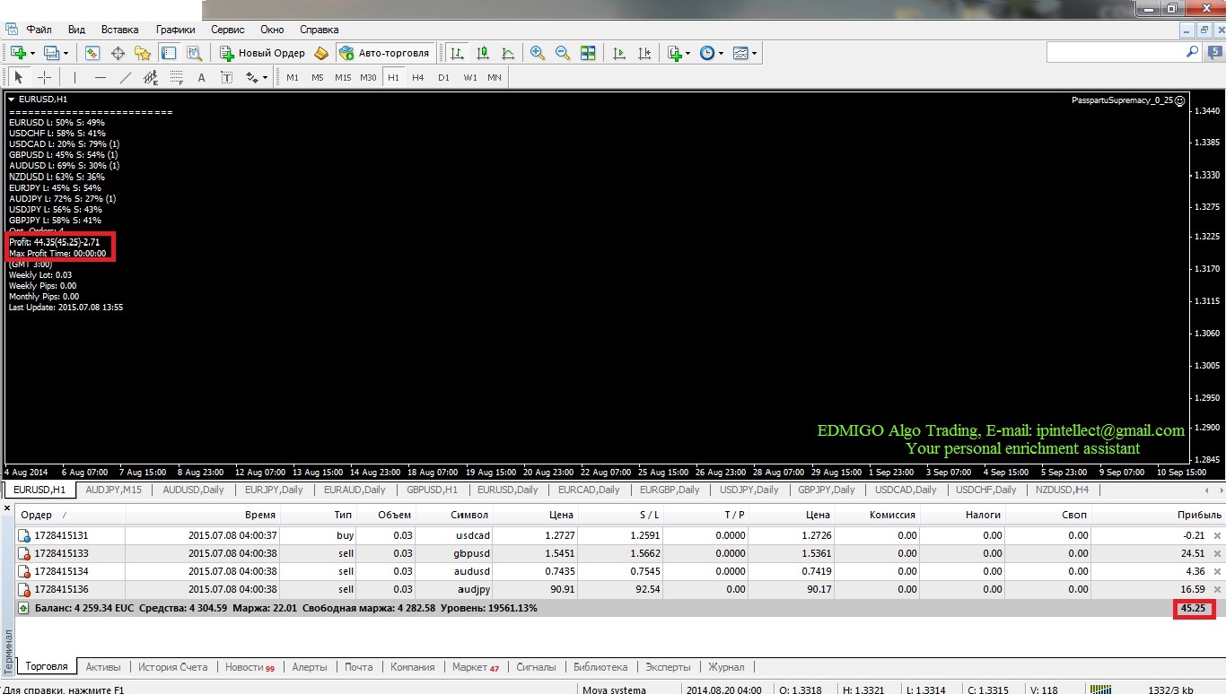
Task: Expand the profiles dropdown arrow
Action: [66, 53]
